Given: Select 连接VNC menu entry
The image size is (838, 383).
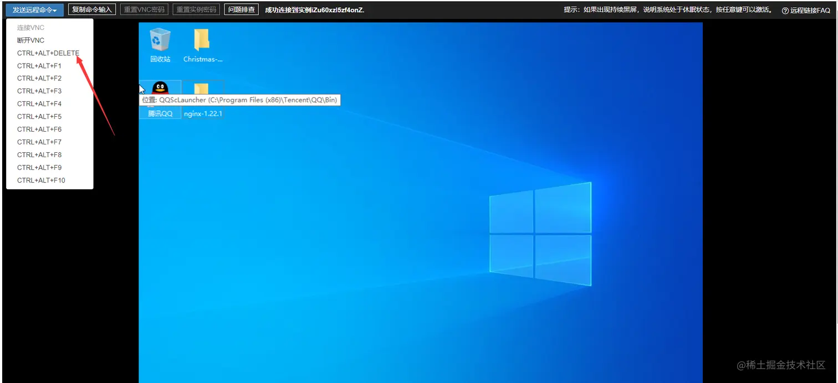Looking at the screenshot, I should pos(30,28).
